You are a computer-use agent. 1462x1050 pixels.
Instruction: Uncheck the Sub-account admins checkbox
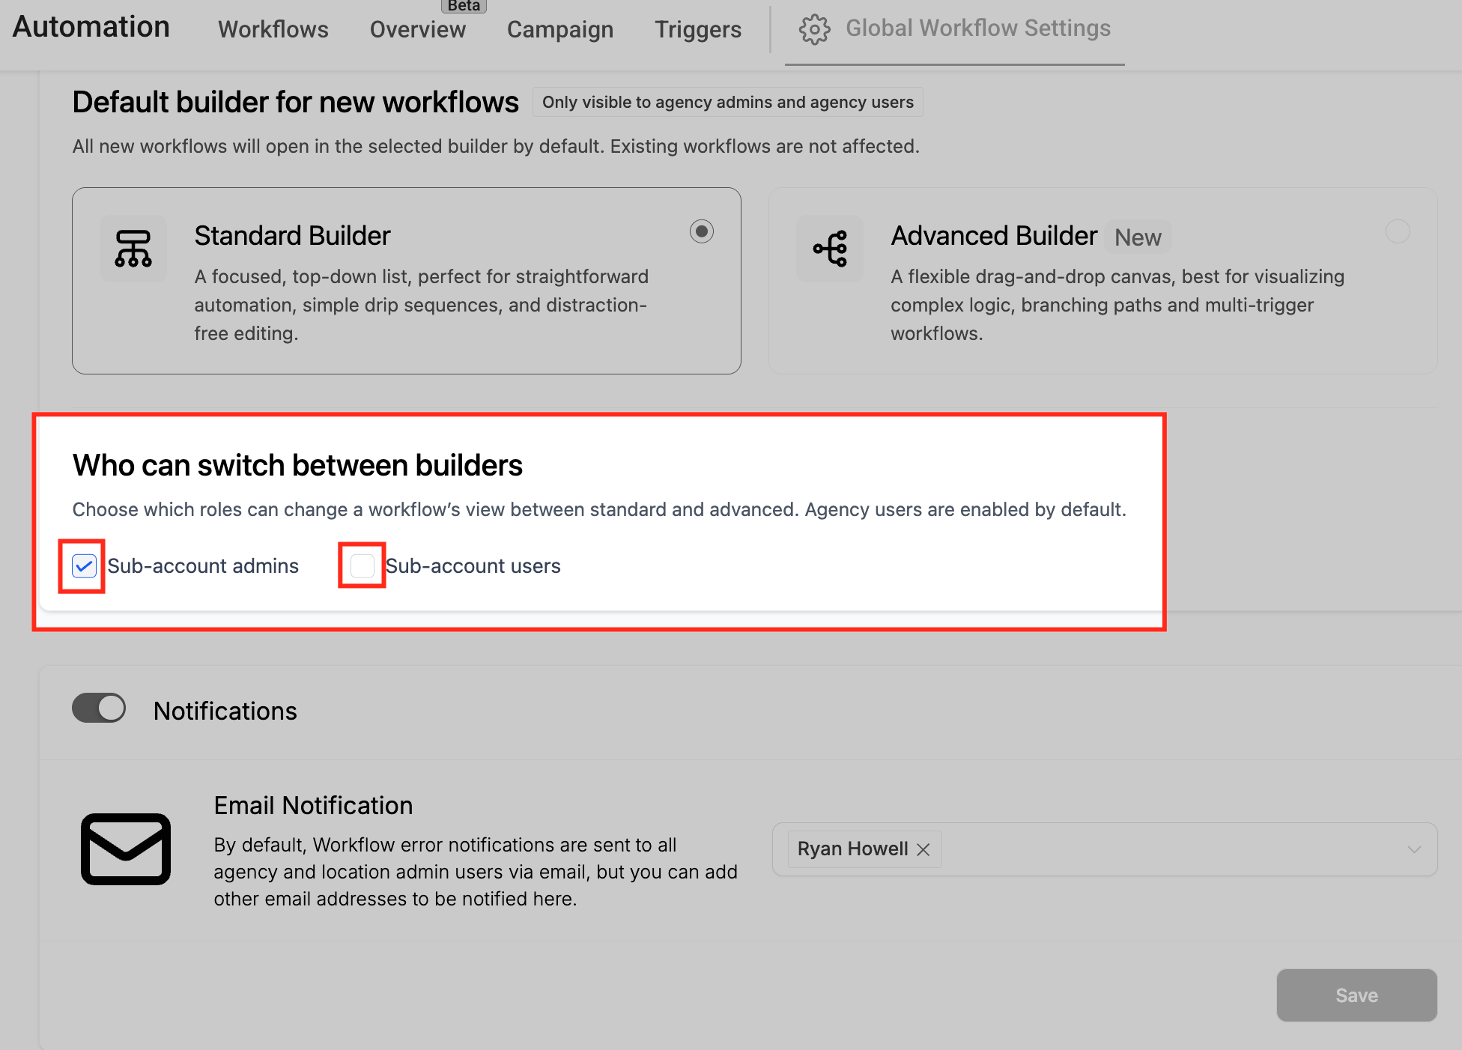pyautogui.click(x=84, y=566)
